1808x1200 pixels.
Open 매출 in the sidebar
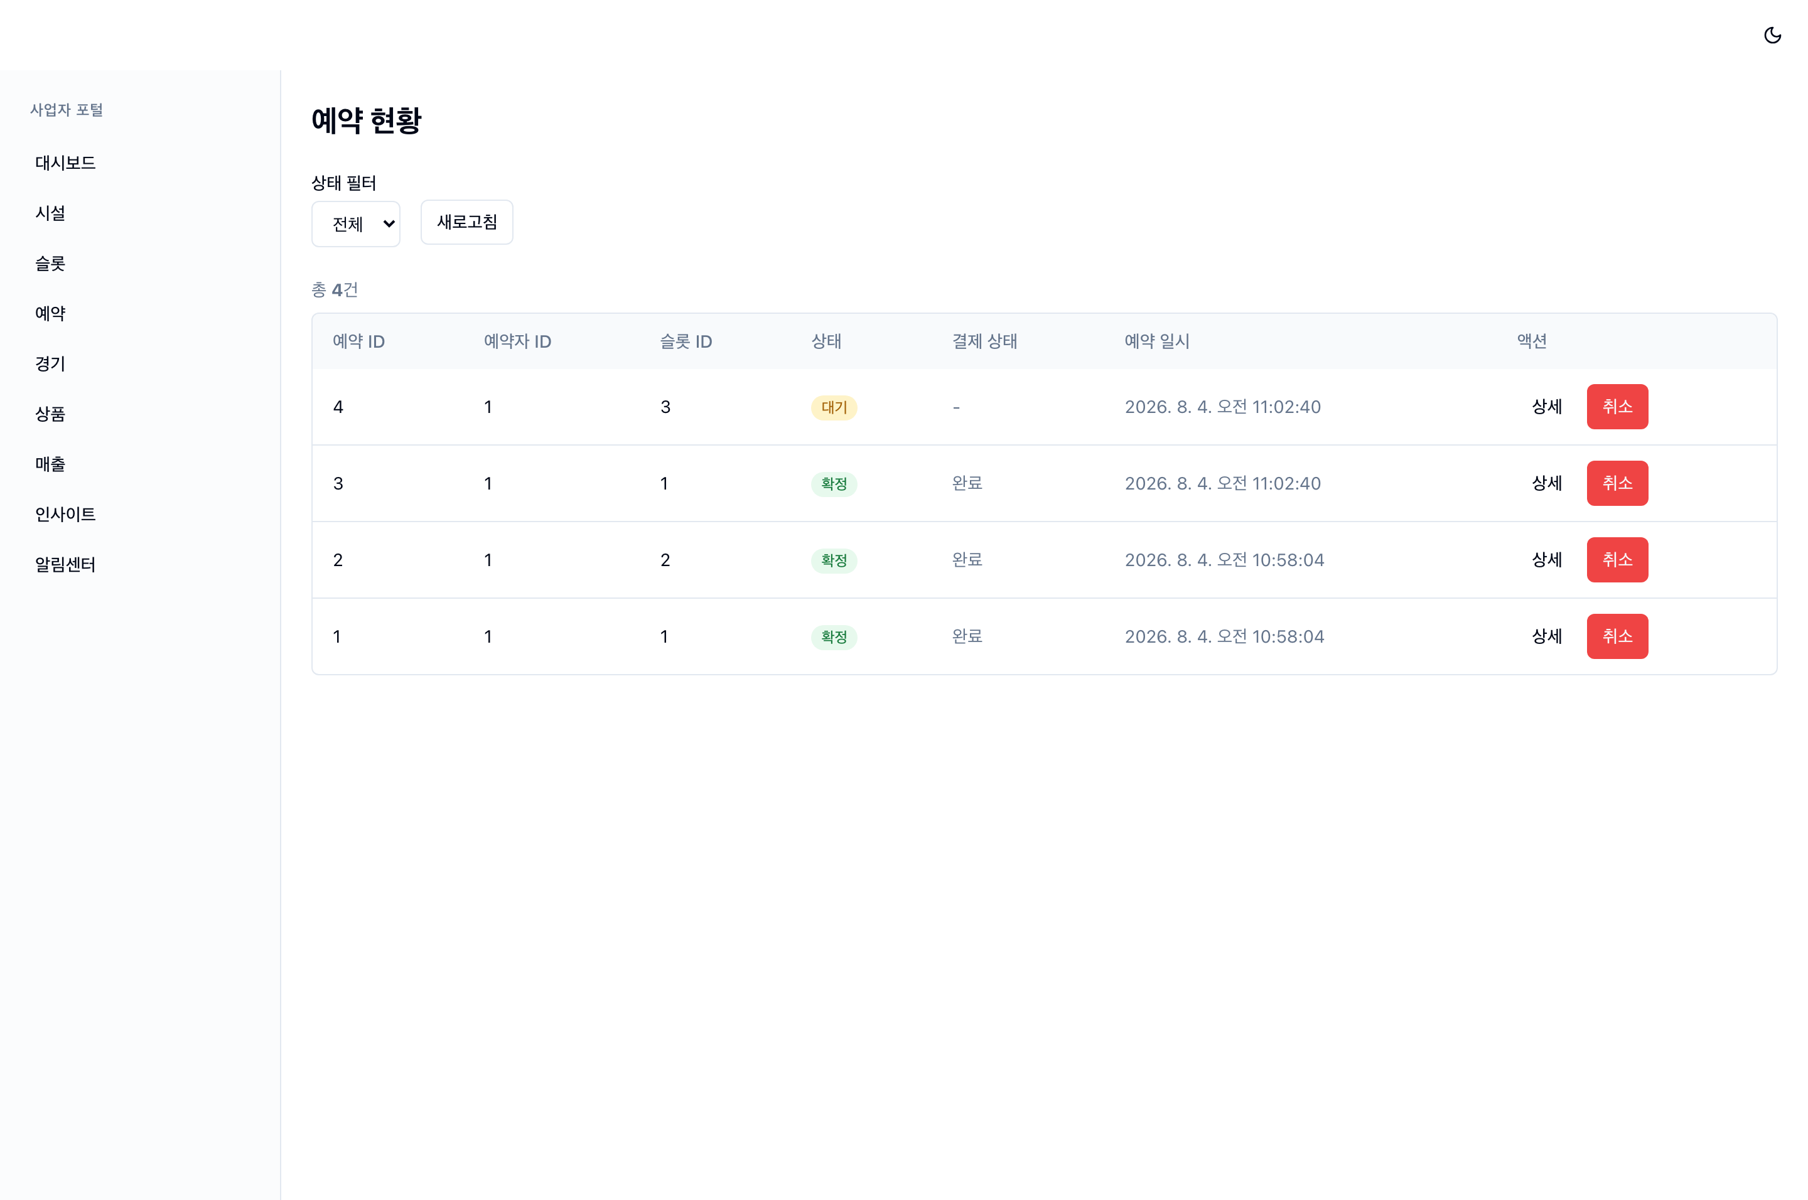[50, 464]
